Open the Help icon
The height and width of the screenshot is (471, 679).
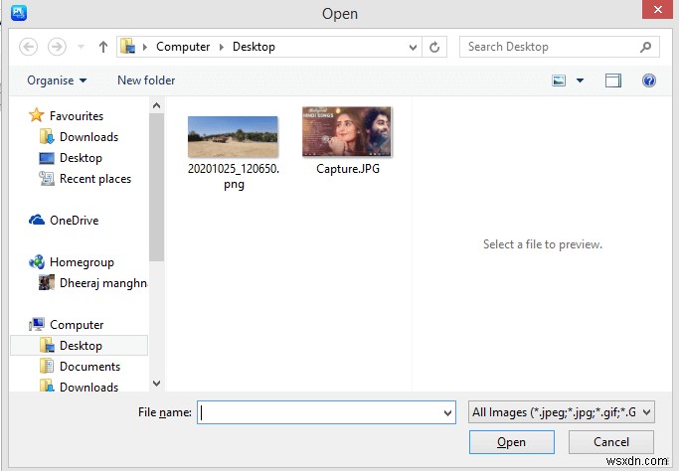point(649,80)
